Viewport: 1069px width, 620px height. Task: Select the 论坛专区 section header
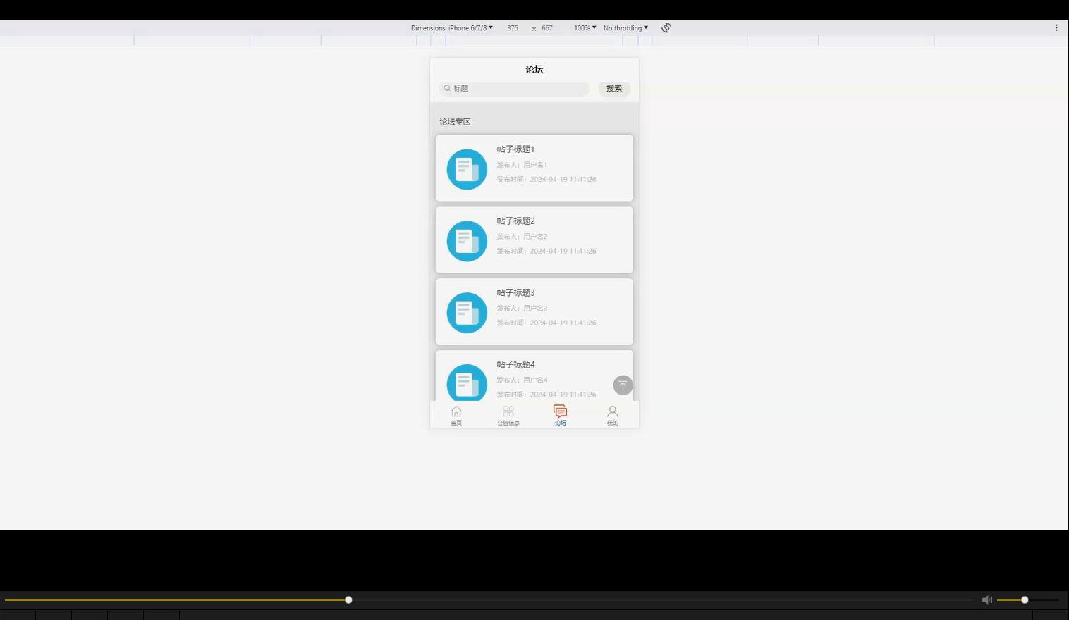point(455,121)
